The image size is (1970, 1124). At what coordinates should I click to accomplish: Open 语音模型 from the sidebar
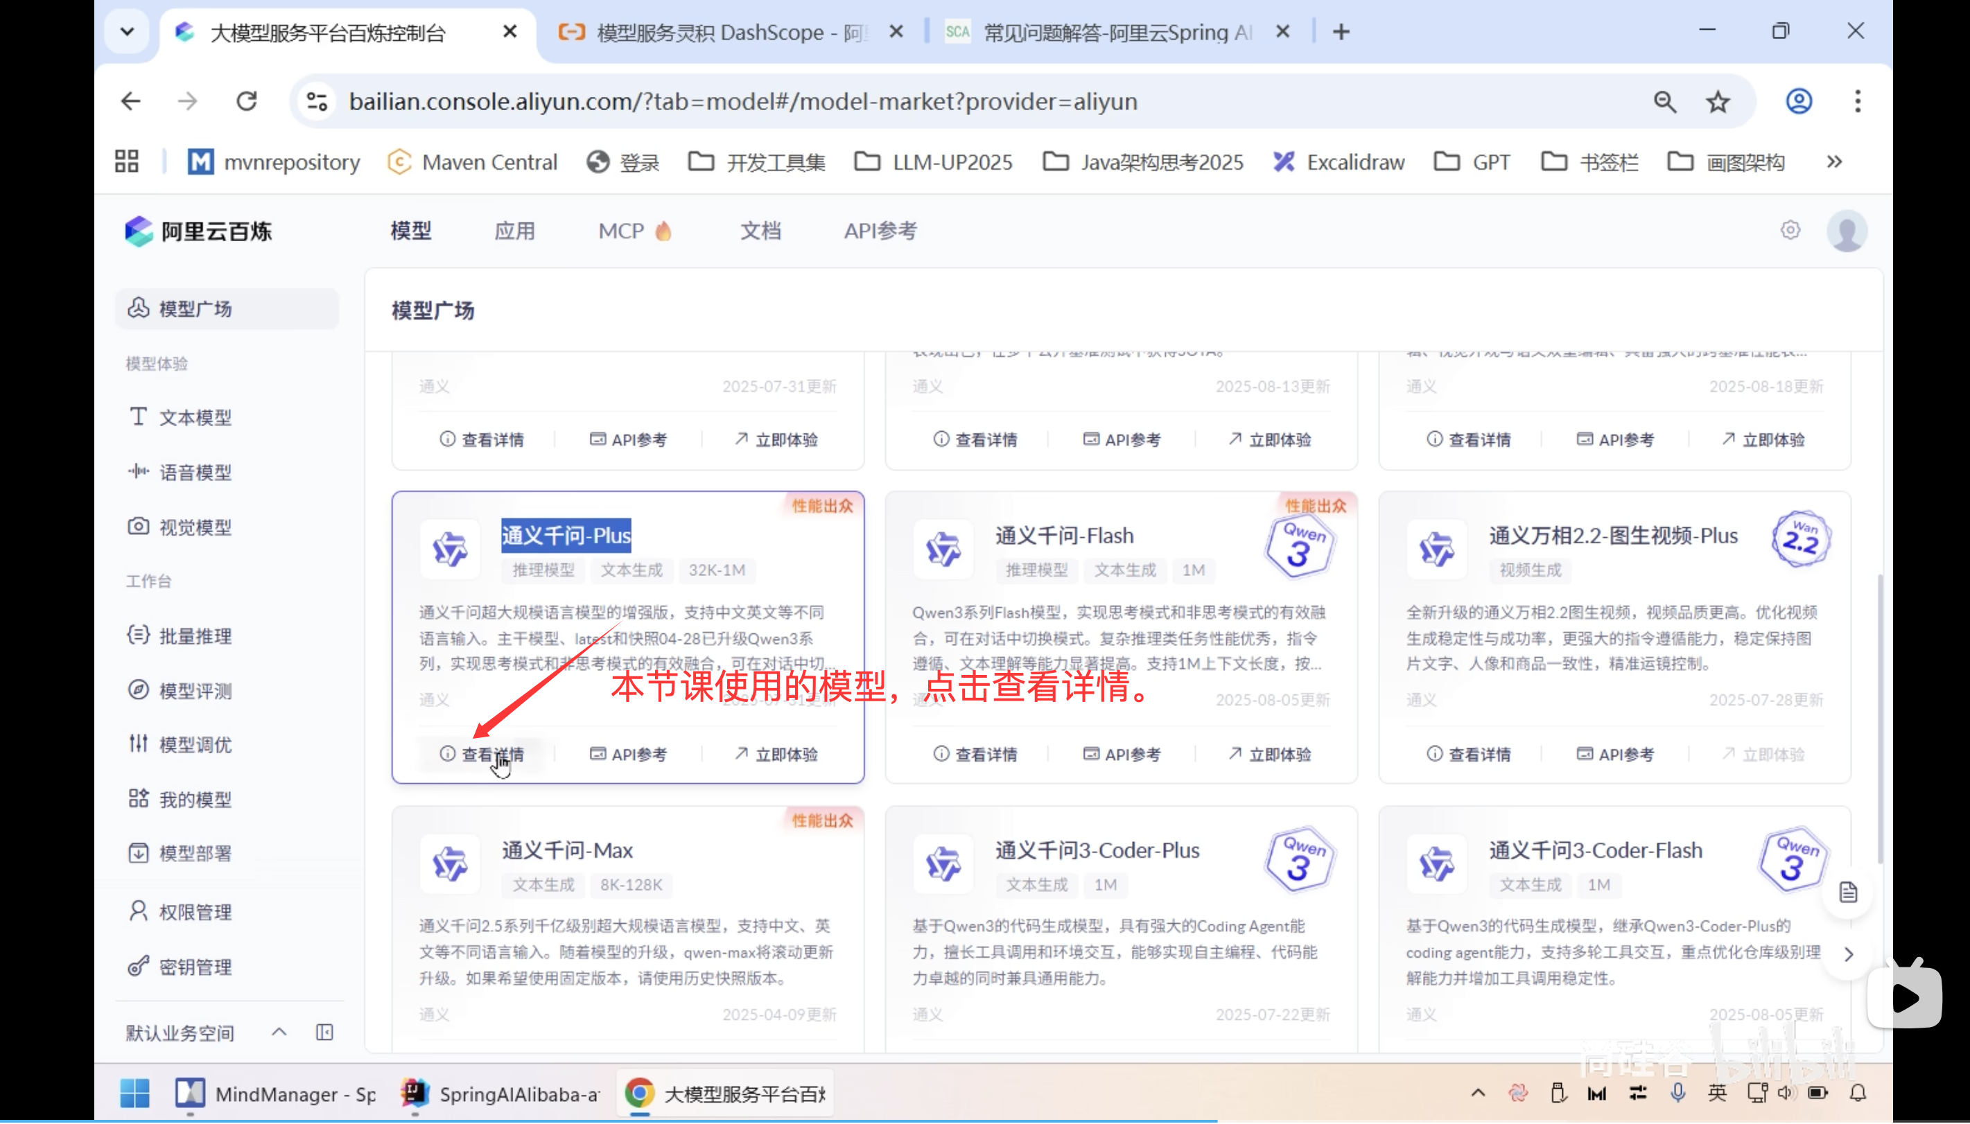[x=195, y=472]
